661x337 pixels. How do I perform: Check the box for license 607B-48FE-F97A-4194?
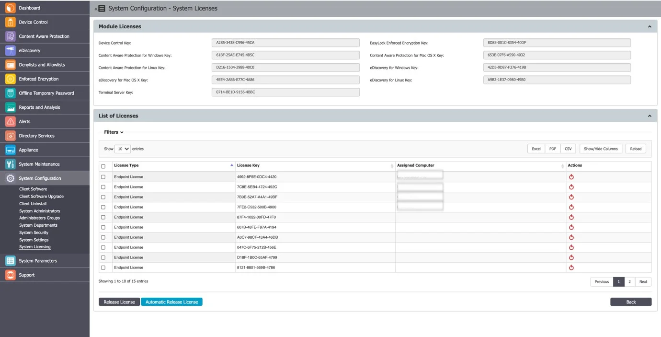coord(103,227)
